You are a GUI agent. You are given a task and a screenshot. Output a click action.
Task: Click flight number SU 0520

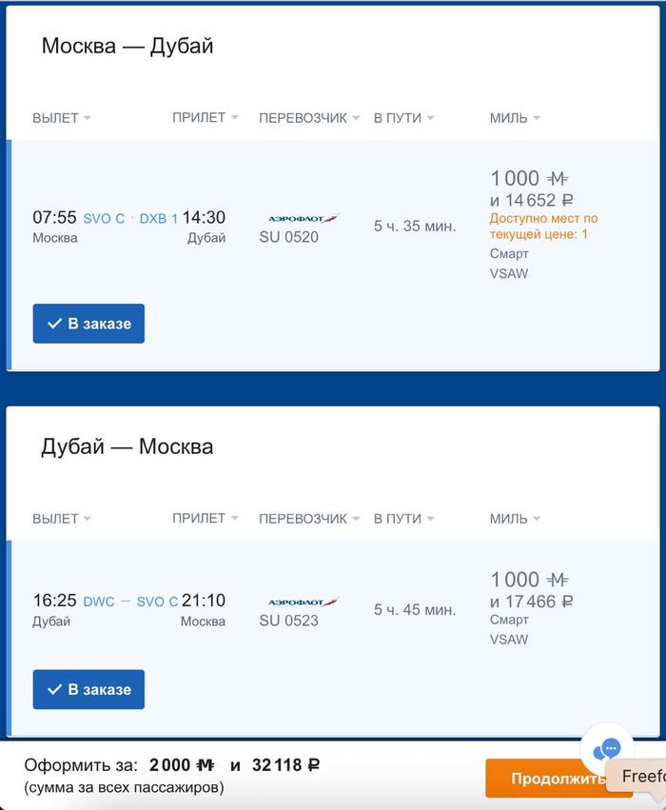(x=288, y=237)
